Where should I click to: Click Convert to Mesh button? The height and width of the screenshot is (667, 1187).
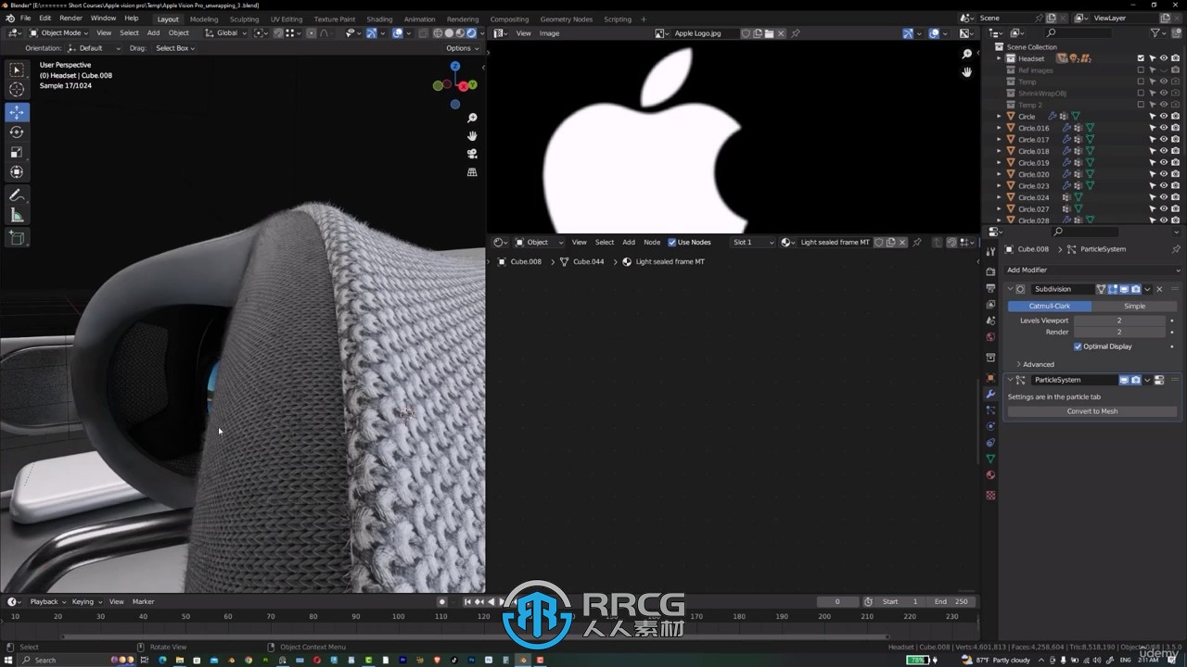tap(1092, 411)
